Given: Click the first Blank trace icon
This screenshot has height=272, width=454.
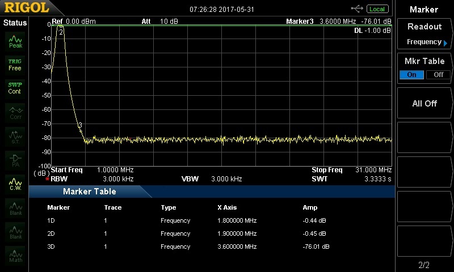Looking at the screenshot, I should 15,209.
